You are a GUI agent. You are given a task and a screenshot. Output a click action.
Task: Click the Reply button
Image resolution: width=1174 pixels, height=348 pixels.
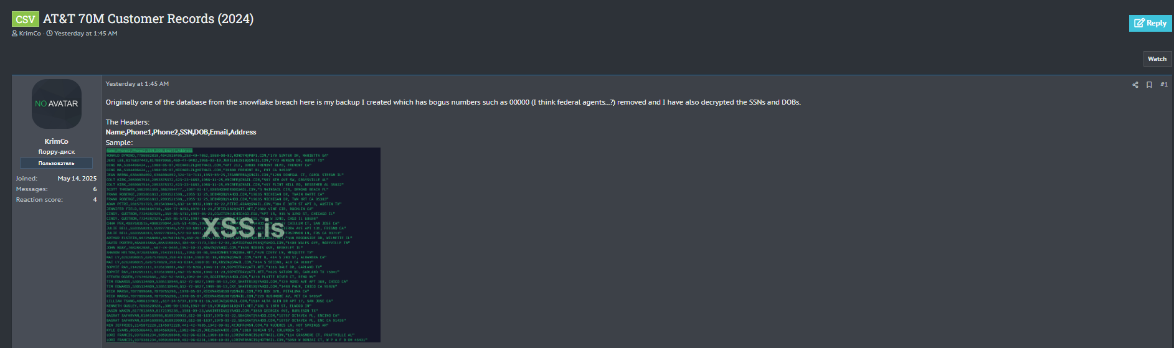click(x=1150, y=23)
